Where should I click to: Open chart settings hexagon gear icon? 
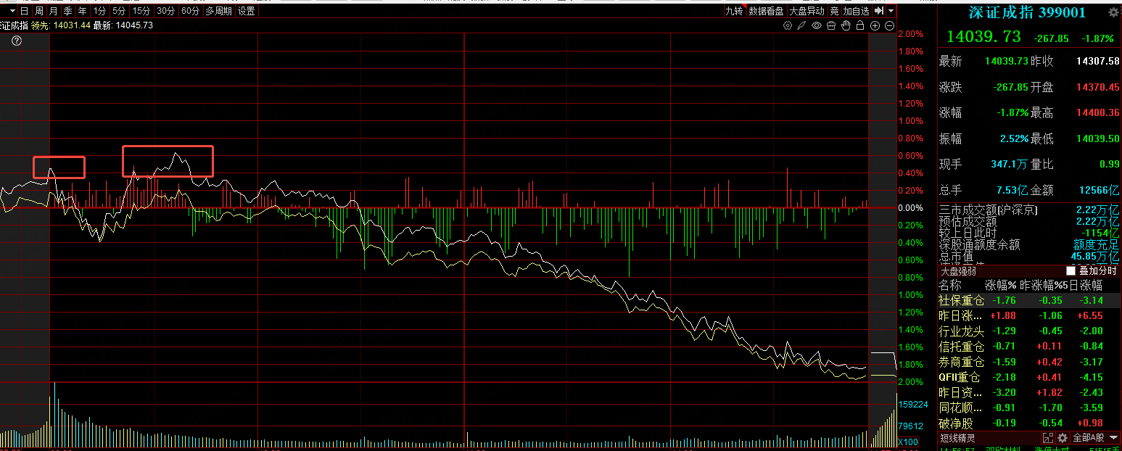click(788, 25)
